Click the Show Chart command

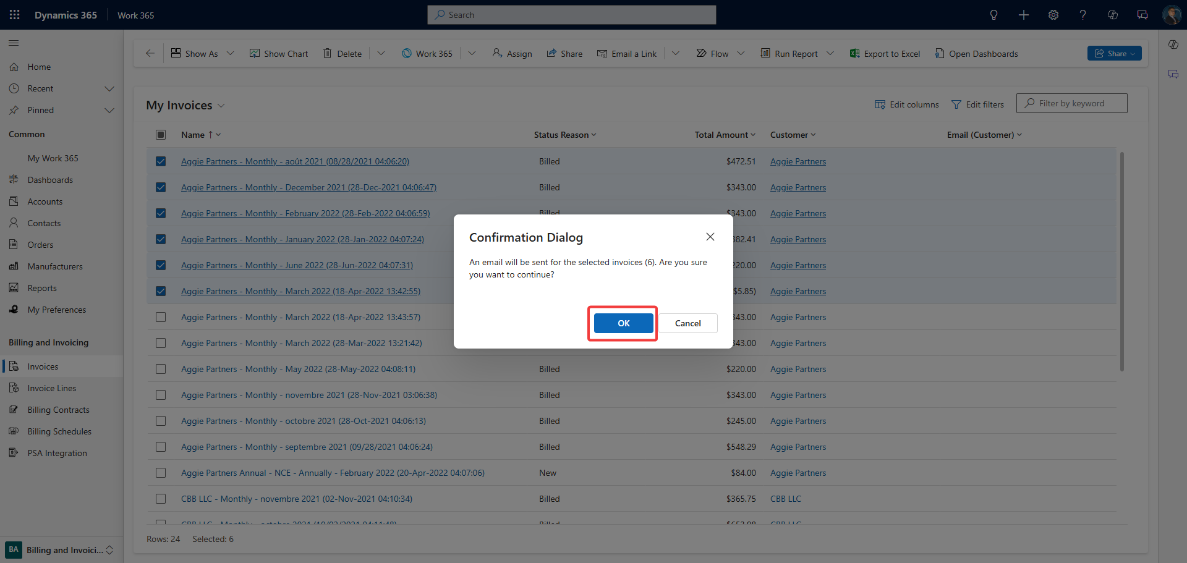(x=279, y=54)
